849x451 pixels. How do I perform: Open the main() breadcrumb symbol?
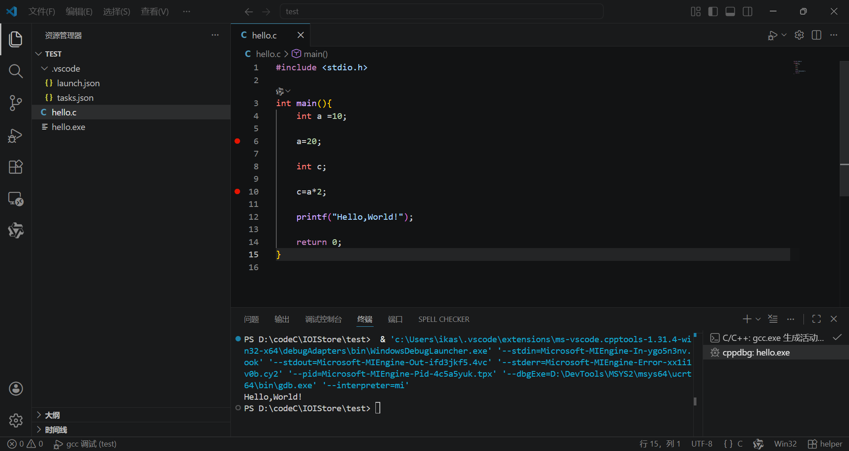coord(310,54)
